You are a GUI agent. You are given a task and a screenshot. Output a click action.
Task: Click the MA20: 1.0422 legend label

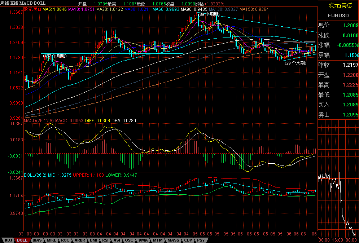(109, 9)
